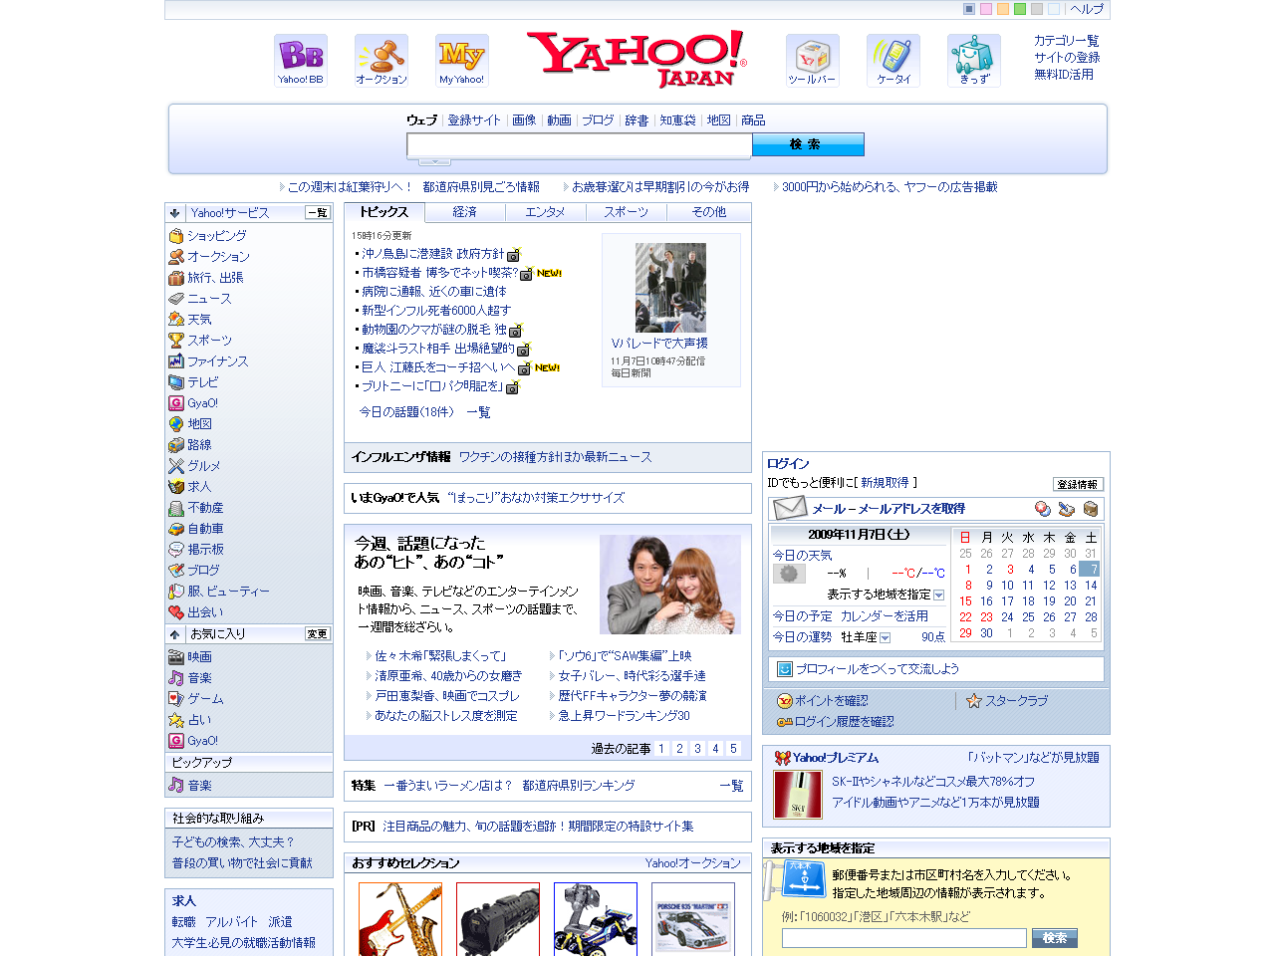Screen dimensions: 1275x956
Task: Collapse the Yahoo!サービス panel arrow
Action: point(174,213)
